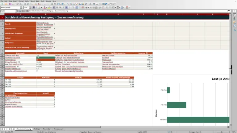Select the Zusammenfassung sheet tab
Image resolution: width=237 pixels, height=133 pixels.
[23, 129]
